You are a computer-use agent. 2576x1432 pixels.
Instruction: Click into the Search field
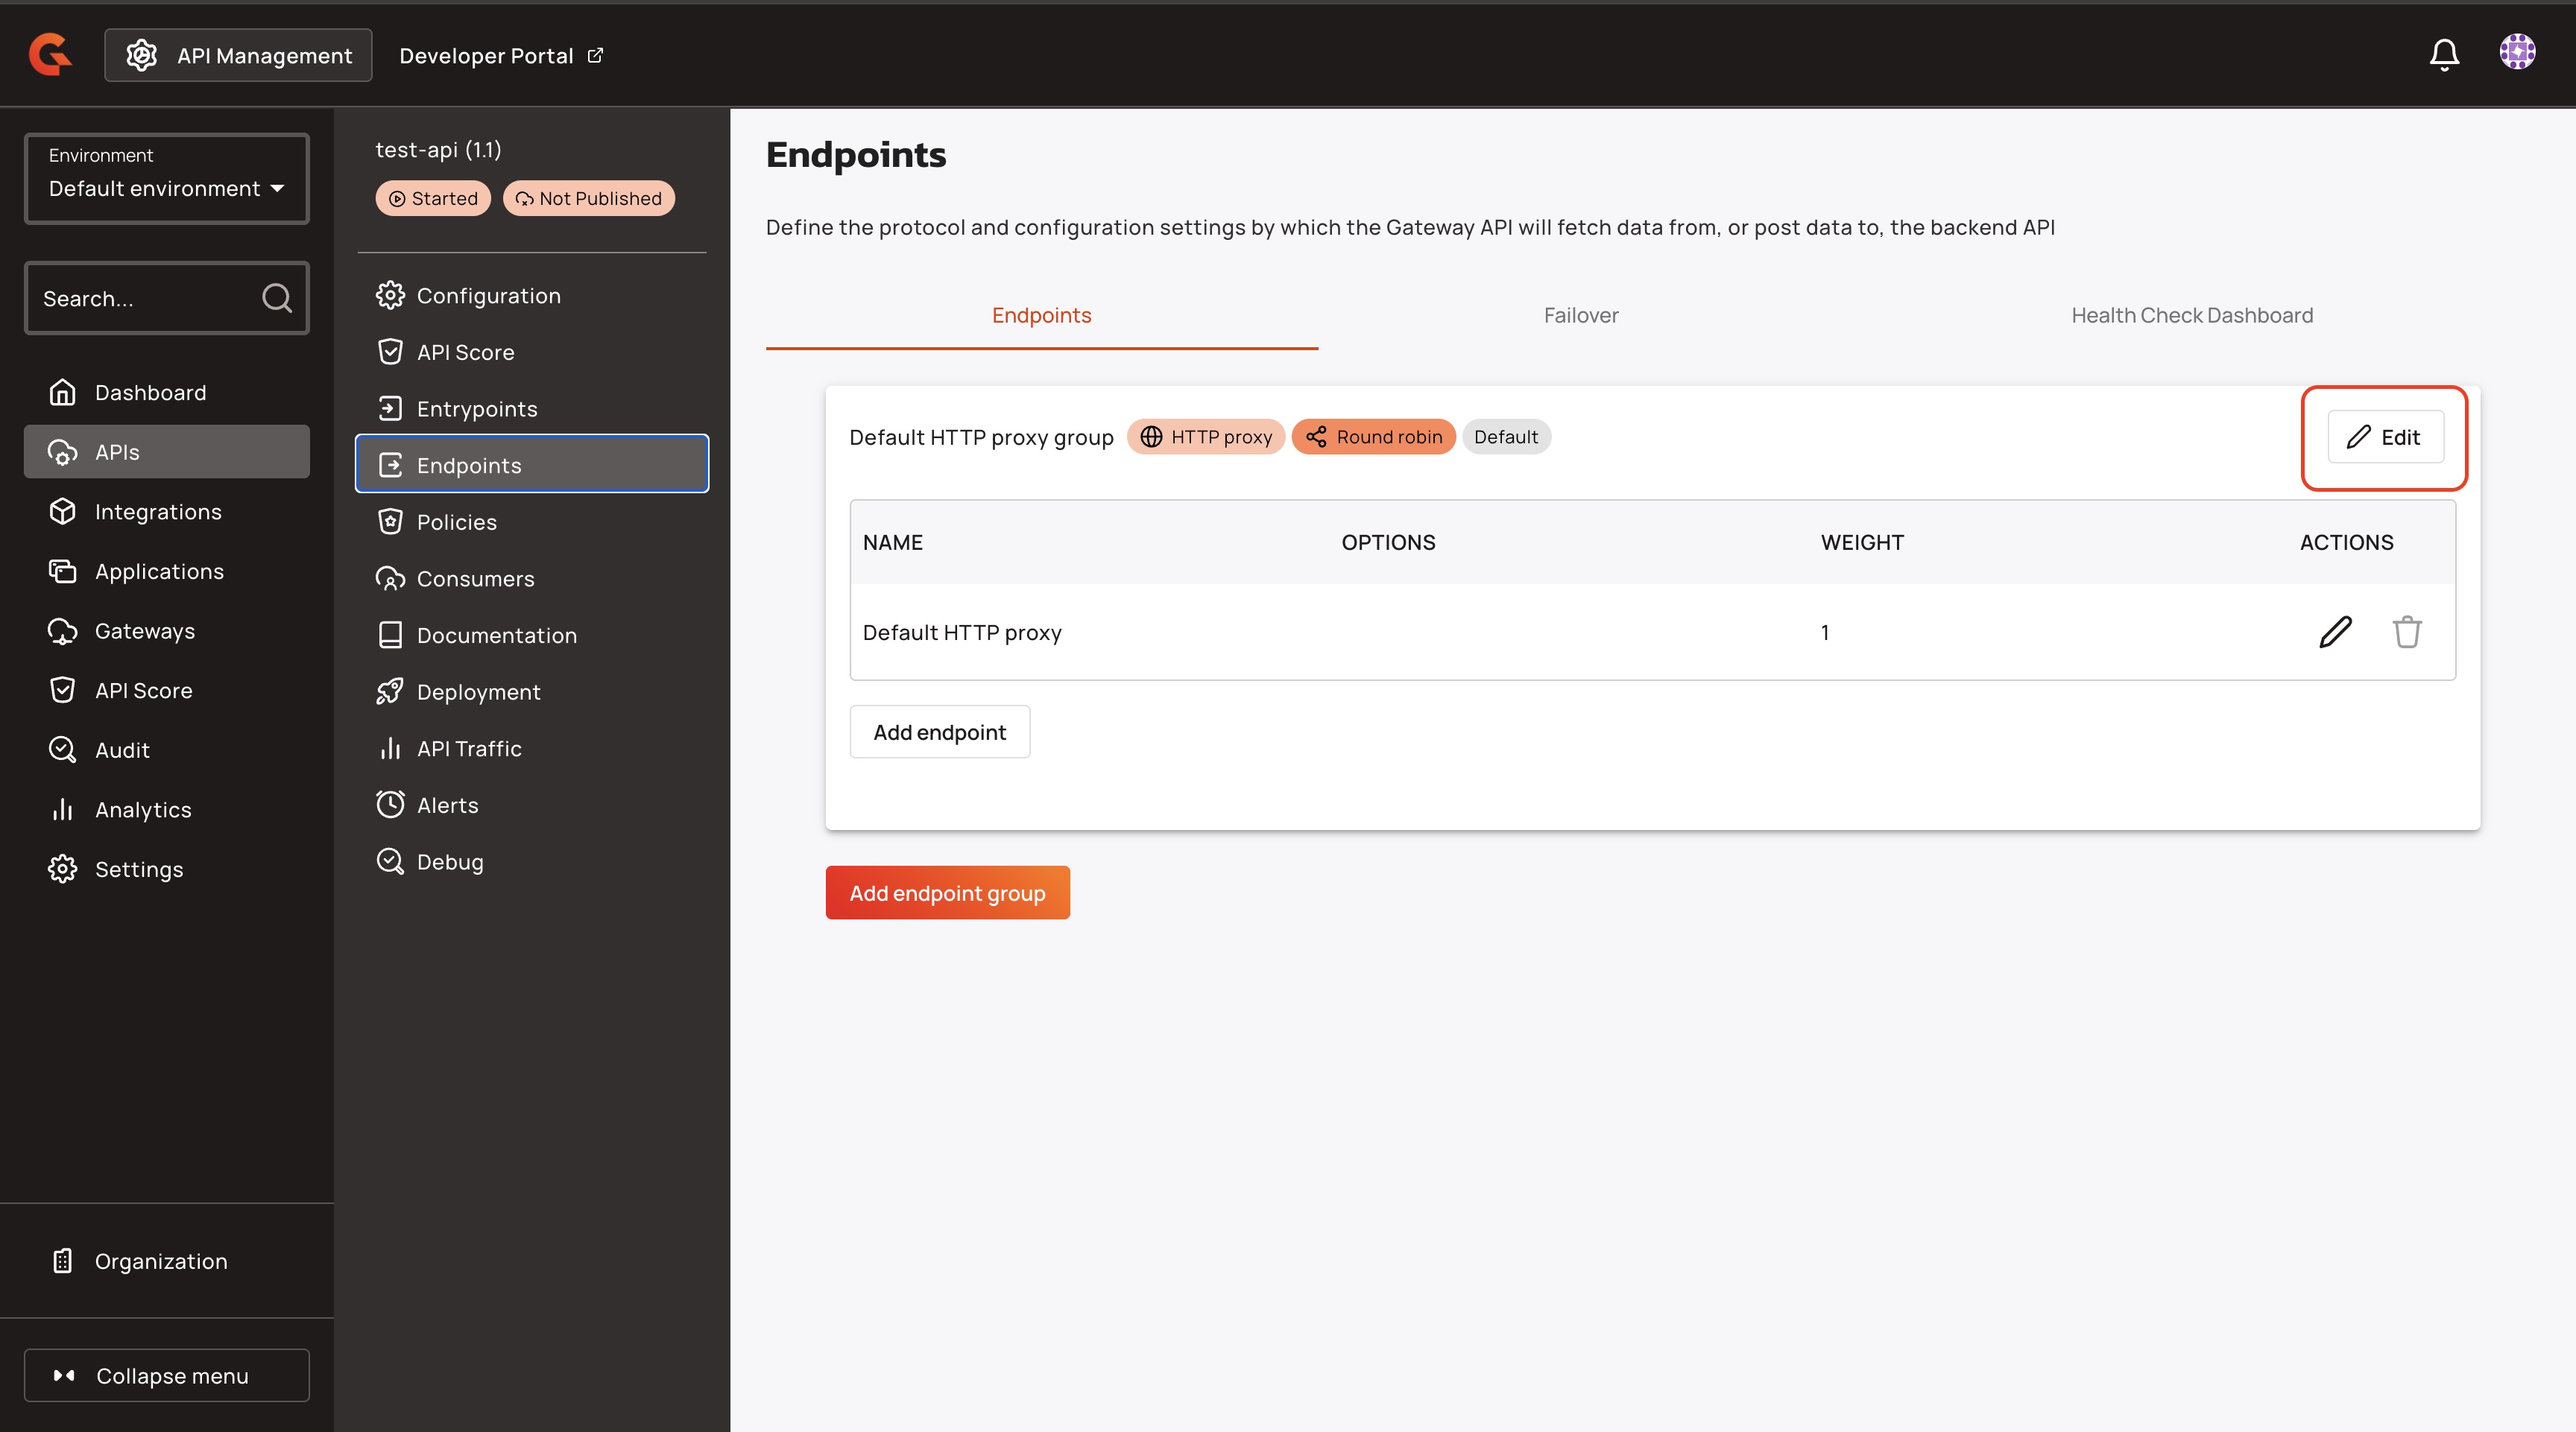pos(140,299)
